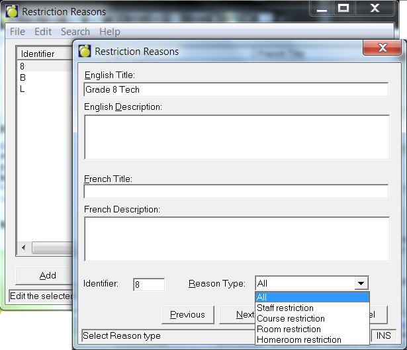Click the Identifier text box
Image resolution: width=407 pixels, height=350 pixels.
[x=148, y=284]
